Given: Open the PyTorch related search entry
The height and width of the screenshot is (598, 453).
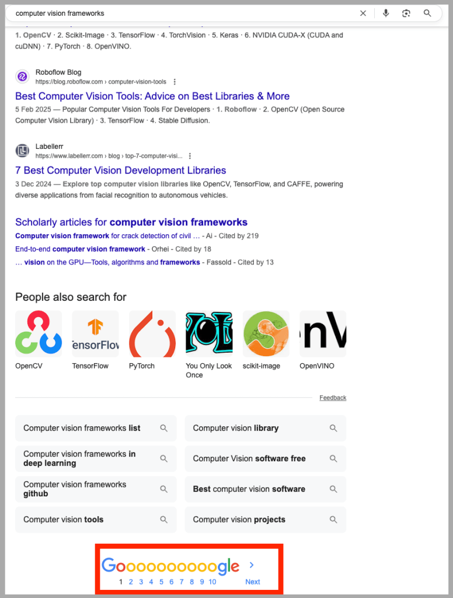Looking at the screenshot, I should 152,333.
